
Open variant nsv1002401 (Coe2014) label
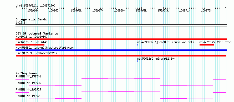32,37
